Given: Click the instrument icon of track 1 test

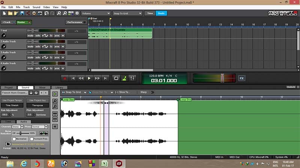Looking at the screenshot, I should pos(3,35).
